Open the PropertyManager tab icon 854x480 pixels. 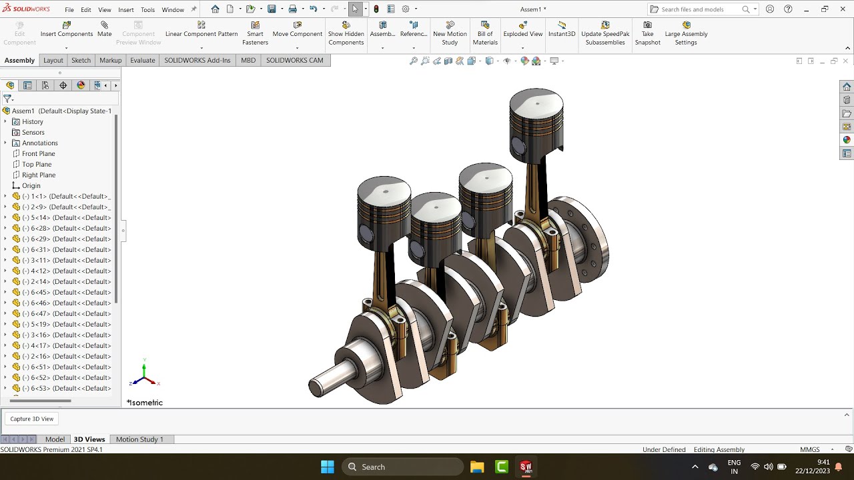[x=27, y=85]
